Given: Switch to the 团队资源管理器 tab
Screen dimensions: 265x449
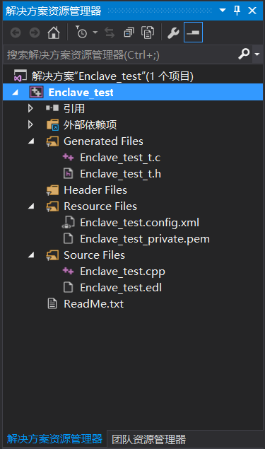Looking at the screenshot, I should point(148,439).
